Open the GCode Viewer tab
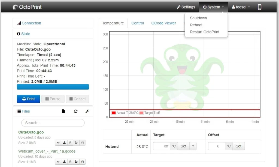Viewport: 279px width, 167px height. point(163,23)
